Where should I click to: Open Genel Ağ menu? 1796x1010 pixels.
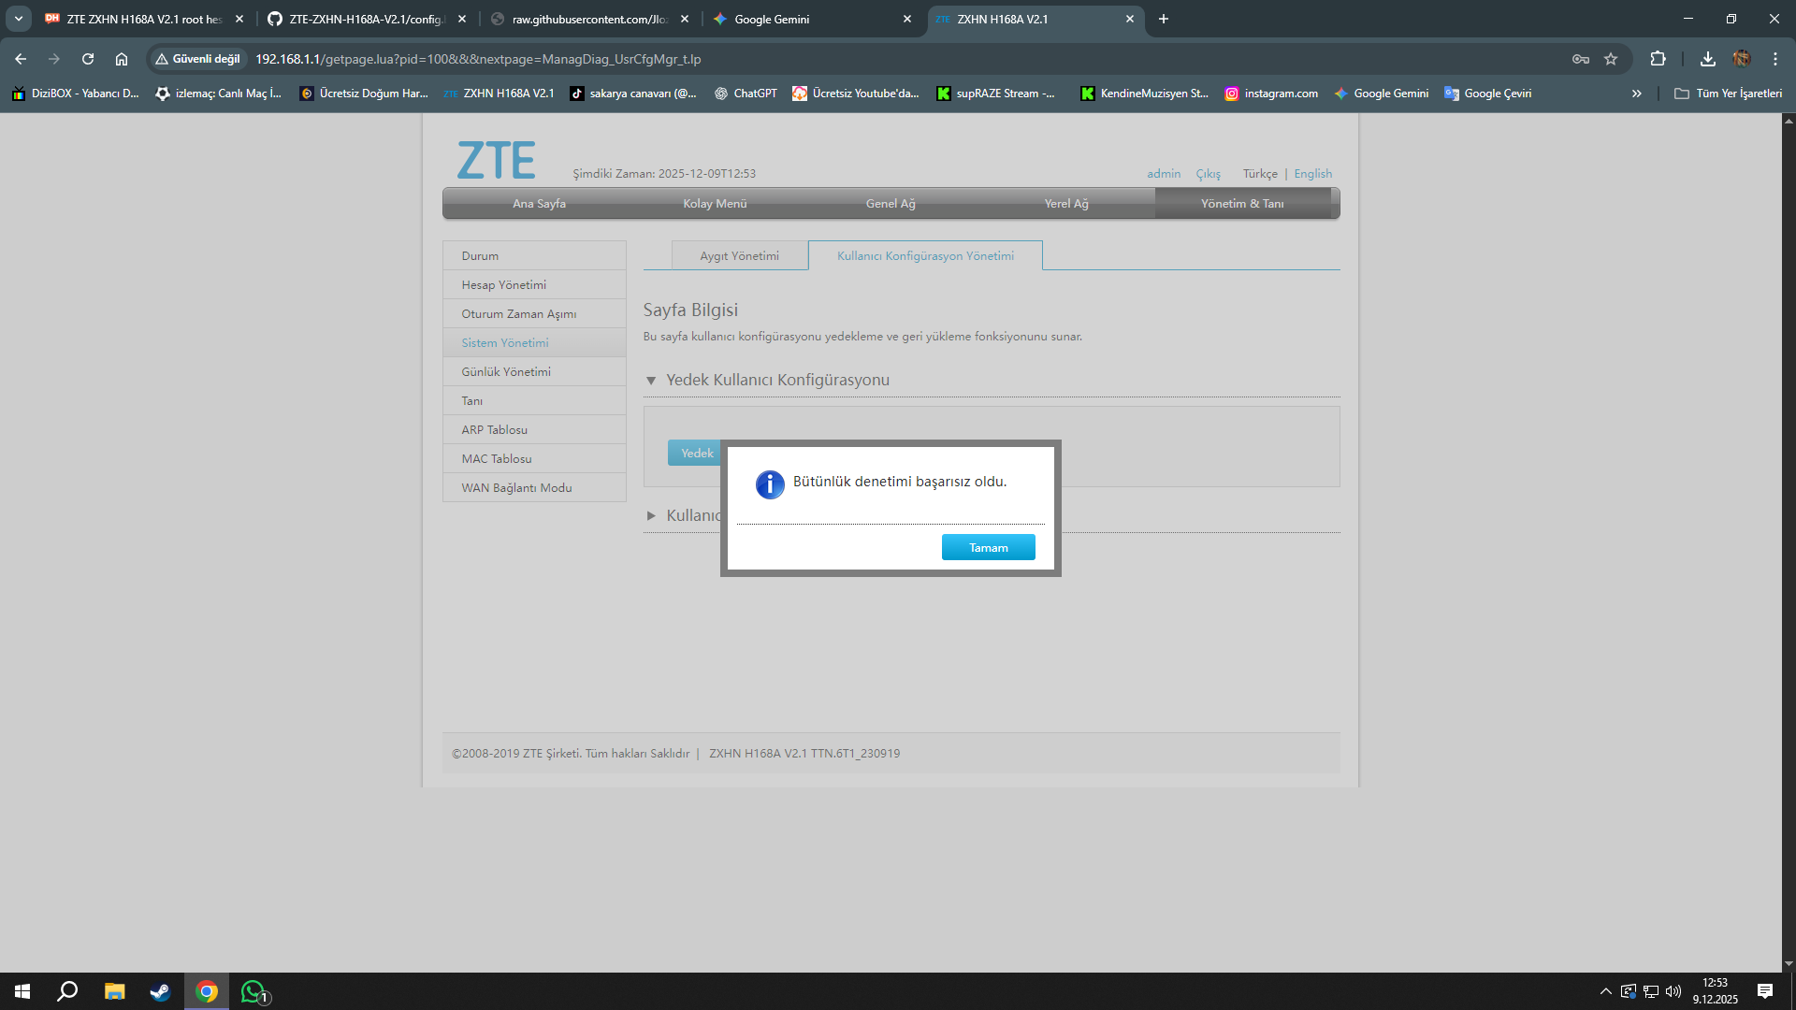pyautogui.click(x=890, y=203)
